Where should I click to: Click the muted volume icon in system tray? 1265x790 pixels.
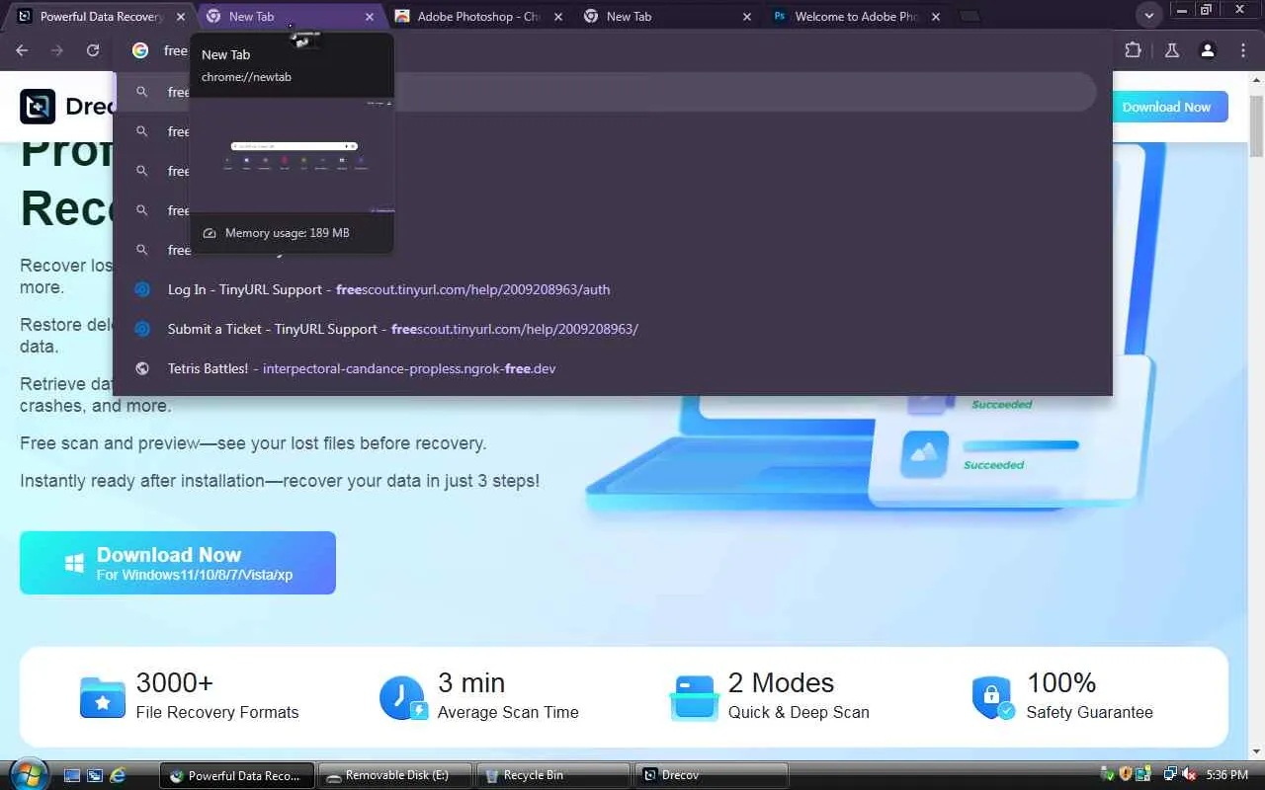click(x=1189, y=775)
